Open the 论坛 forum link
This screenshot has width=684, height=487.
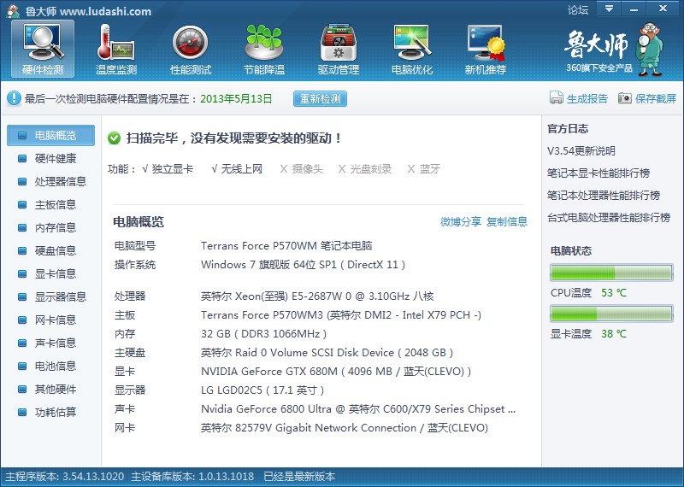click(x=578, y=9)
